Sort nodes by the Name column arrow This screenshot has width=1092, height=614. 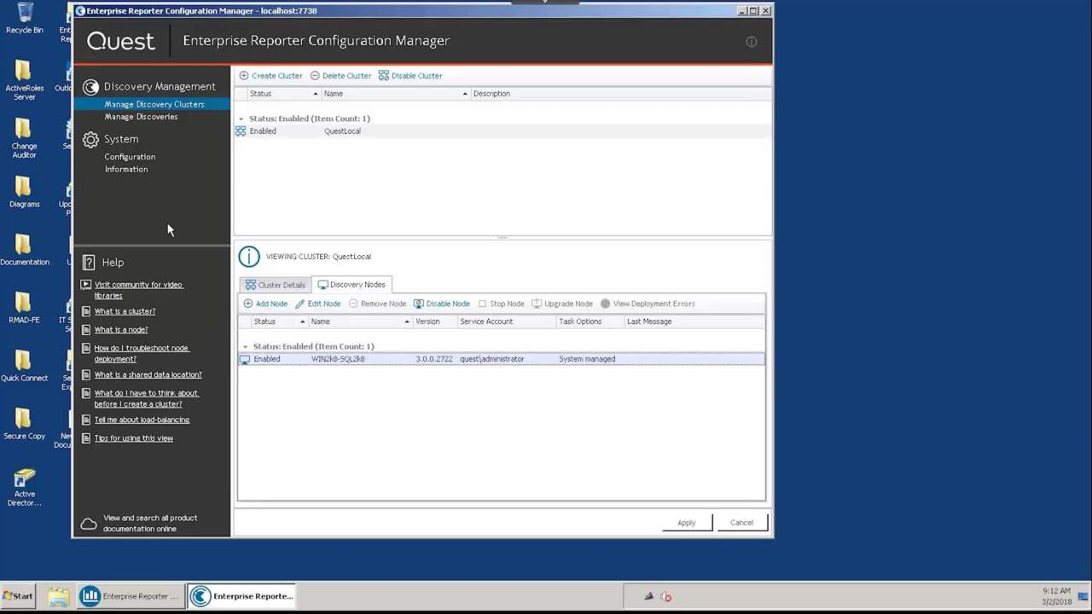coord(407,321)
